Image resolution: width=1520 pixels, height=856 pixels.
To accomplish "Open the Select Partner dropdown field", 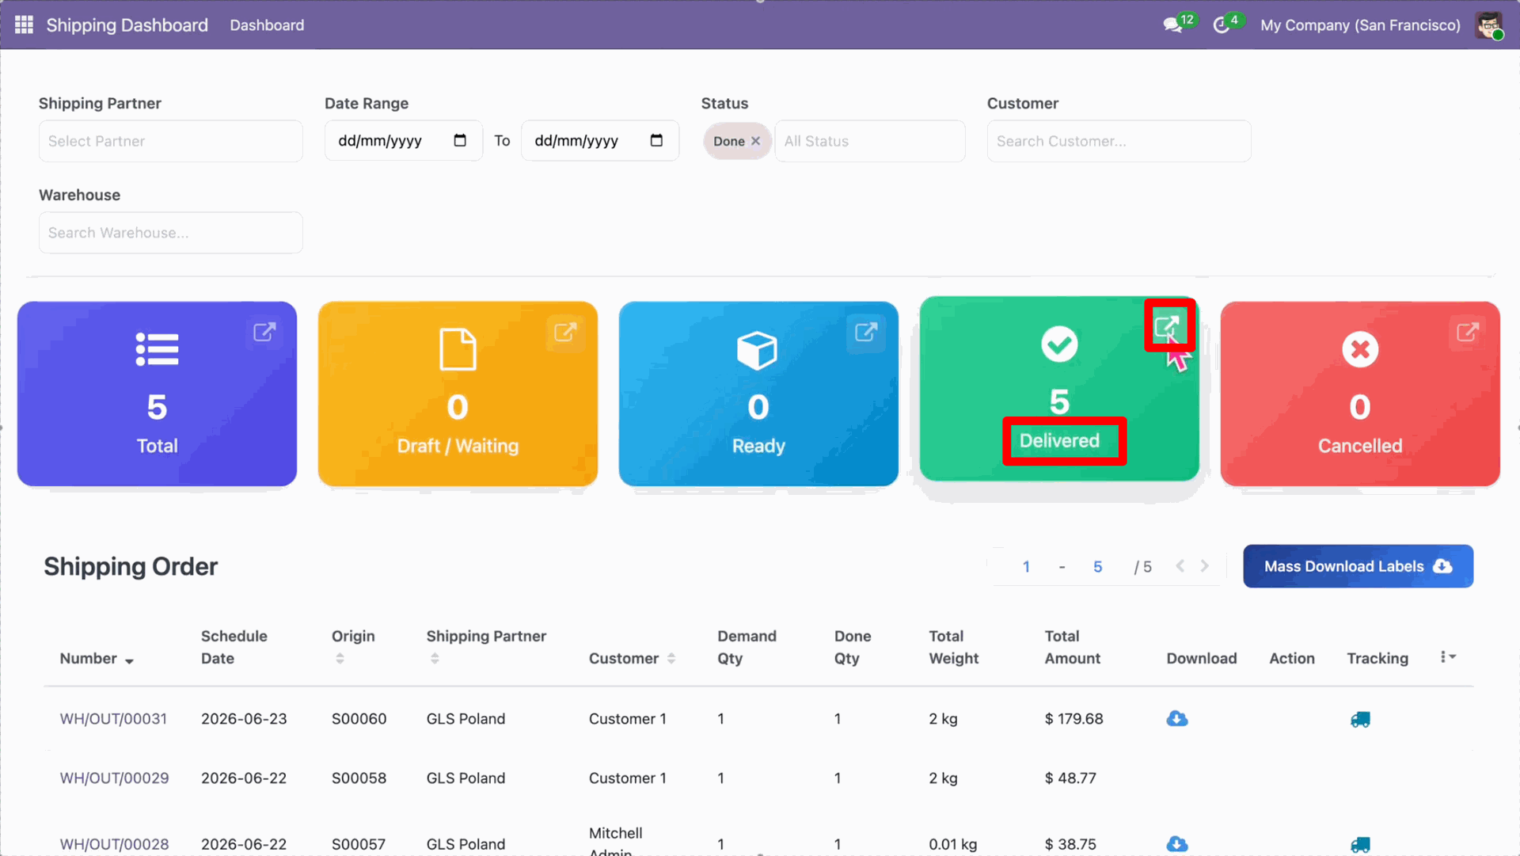I will [x=170, y=141].
